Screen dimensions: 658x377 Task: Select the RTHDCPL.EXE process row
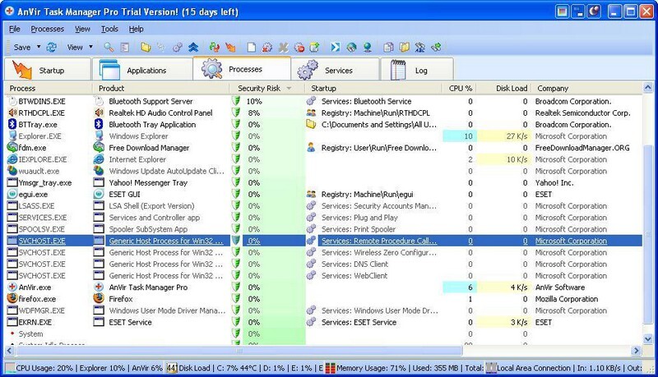(323, 113)
